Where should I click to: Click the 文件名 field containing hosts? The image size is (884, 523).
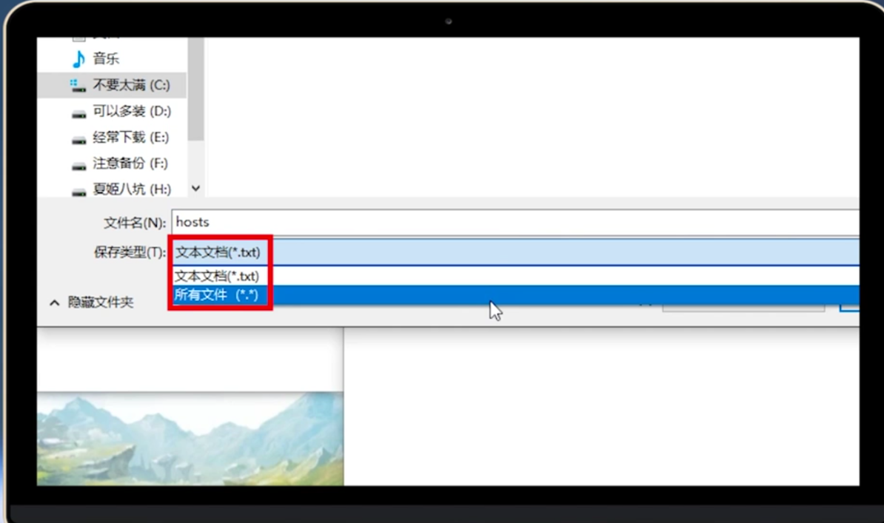point(515,222)
